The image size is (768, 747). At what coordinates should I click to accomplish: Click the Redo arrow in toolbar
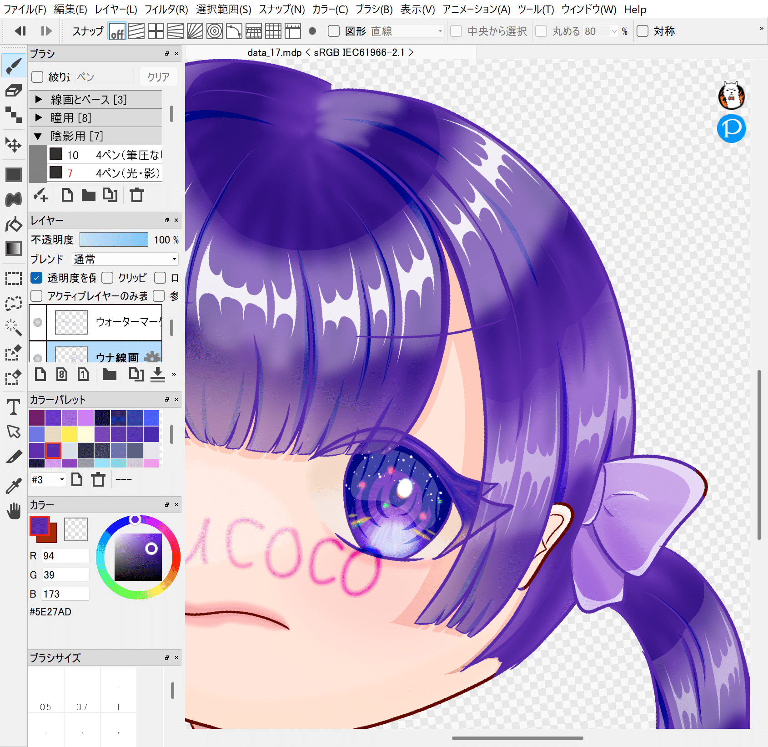click(46, 31)
